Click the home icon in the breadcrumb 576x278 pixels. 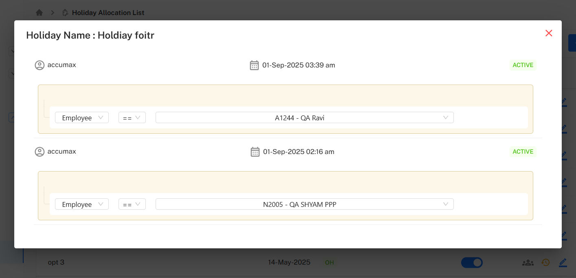[x=39, y=12]
